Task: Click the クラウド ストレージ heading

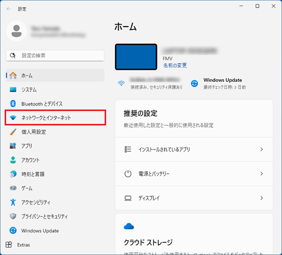Action: point(148,242)
